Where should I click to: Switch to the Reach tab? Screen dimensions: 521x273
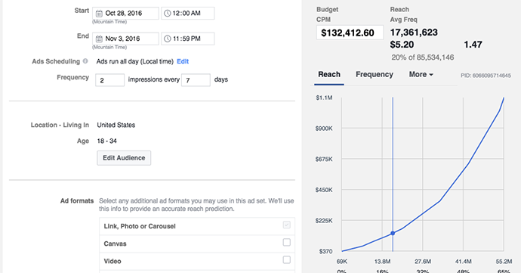329,74
